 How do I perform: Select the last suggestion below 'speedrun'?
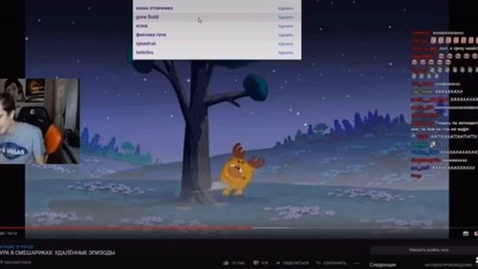click(217, 52)
